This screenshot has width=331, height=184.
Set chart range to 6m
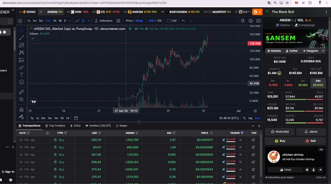pos(43,118)
